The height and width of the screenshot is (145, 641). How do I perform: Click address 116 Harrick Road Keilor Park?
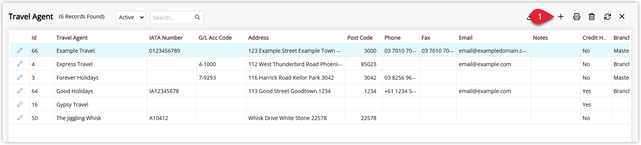(291, 78)
